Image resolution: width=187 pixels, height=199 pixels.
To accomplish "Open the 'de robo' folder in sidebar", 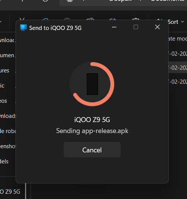I will [8, 131].
